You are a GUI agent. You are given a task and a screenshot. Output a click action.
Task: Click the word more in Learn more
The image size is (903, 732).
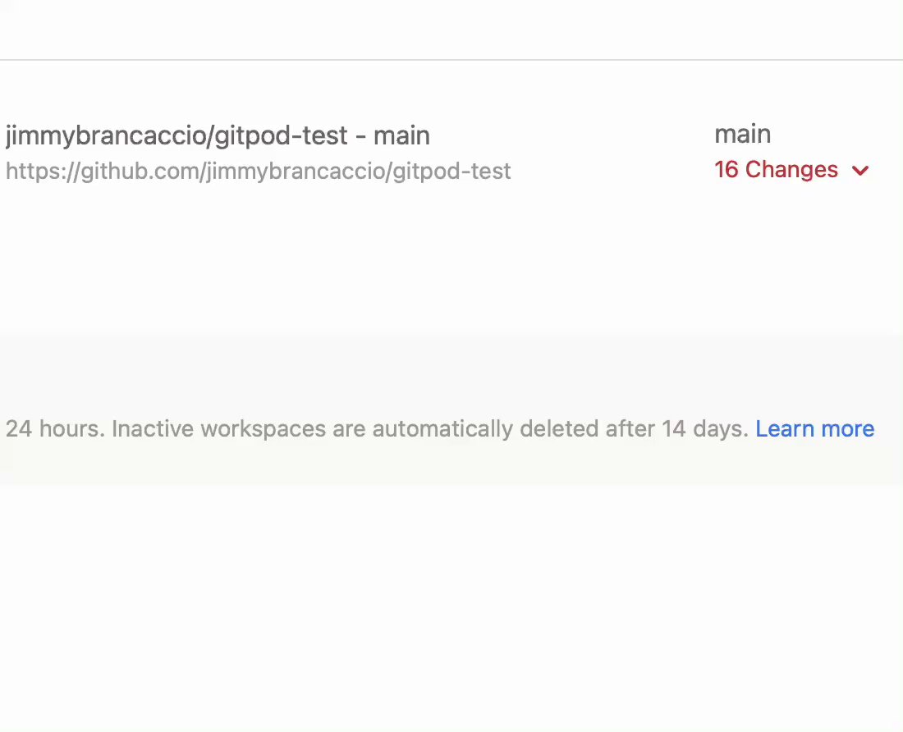click(x=848, y=429)
